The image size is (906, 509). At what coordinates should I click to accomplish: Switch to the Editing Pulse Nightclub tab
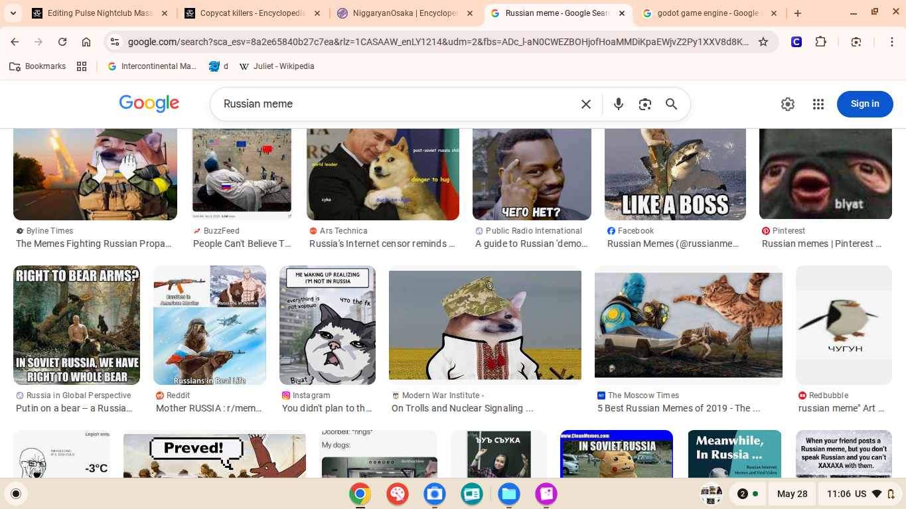point(100,13)
